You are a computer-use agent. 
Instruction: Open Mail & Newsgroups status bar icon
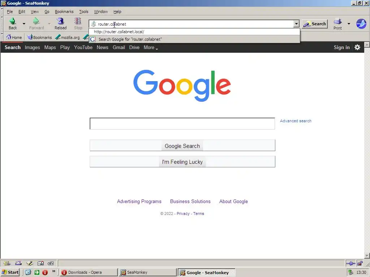(18, 263)
